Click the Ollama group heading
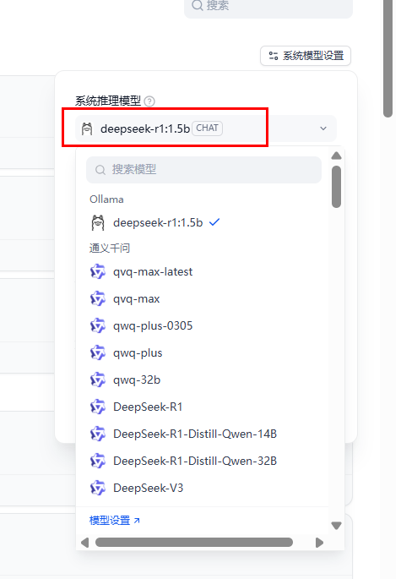The image size is (401, 579). point(106,199)
